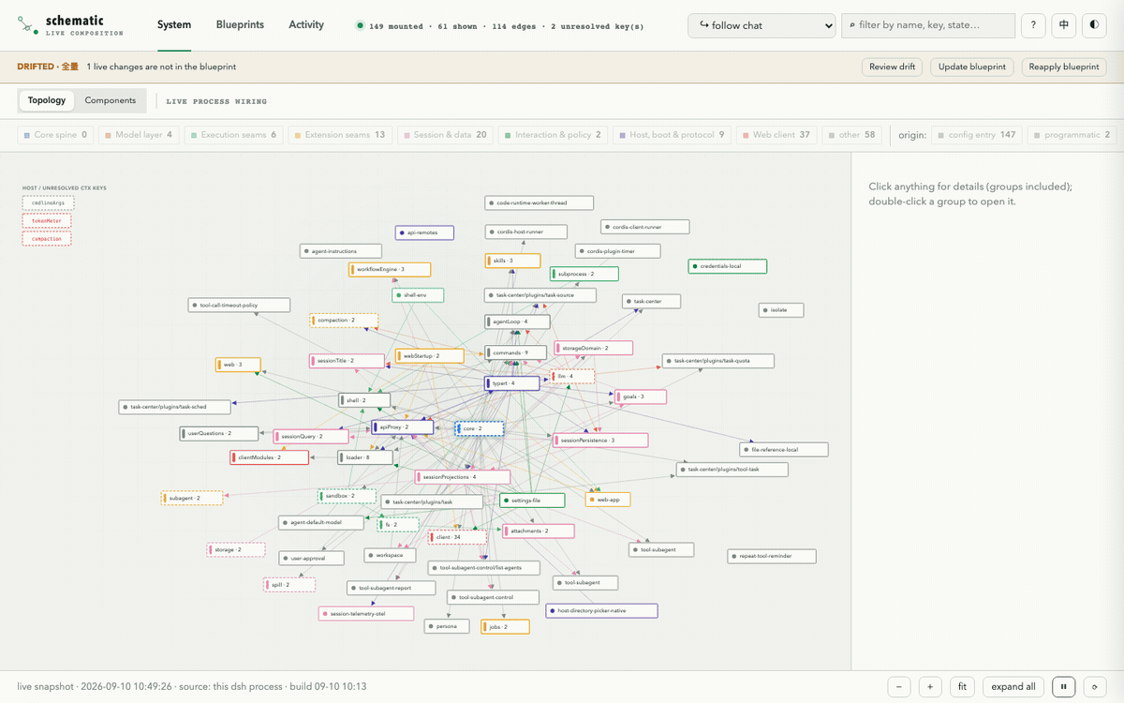Select the sessionPersistence · 3 group node
The width and height of the screenshot is (1124, 703).
coord(599,440)
